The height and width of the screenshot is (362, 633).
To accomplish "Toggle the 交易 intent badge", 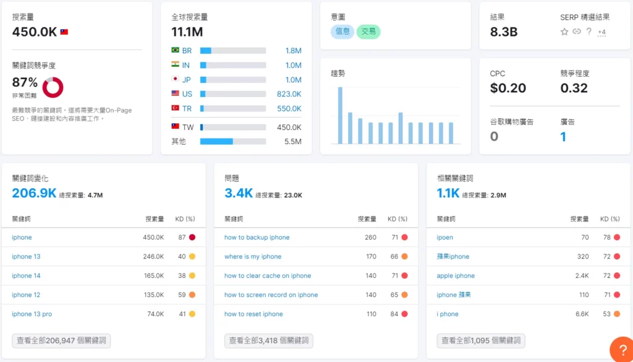I will point(368,31).
